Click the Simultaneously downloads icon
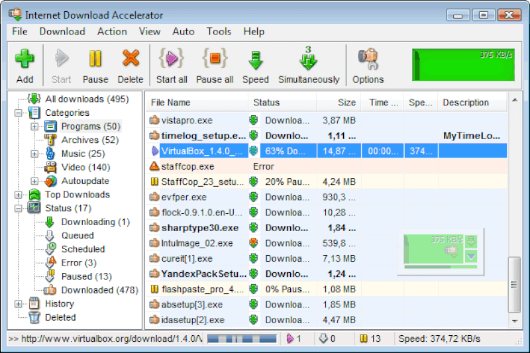This screenshot has width=530, height=353. click(x=309, y=66)
